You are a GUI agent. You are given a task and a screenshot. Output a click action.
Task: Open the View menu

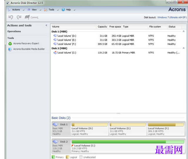34,10
